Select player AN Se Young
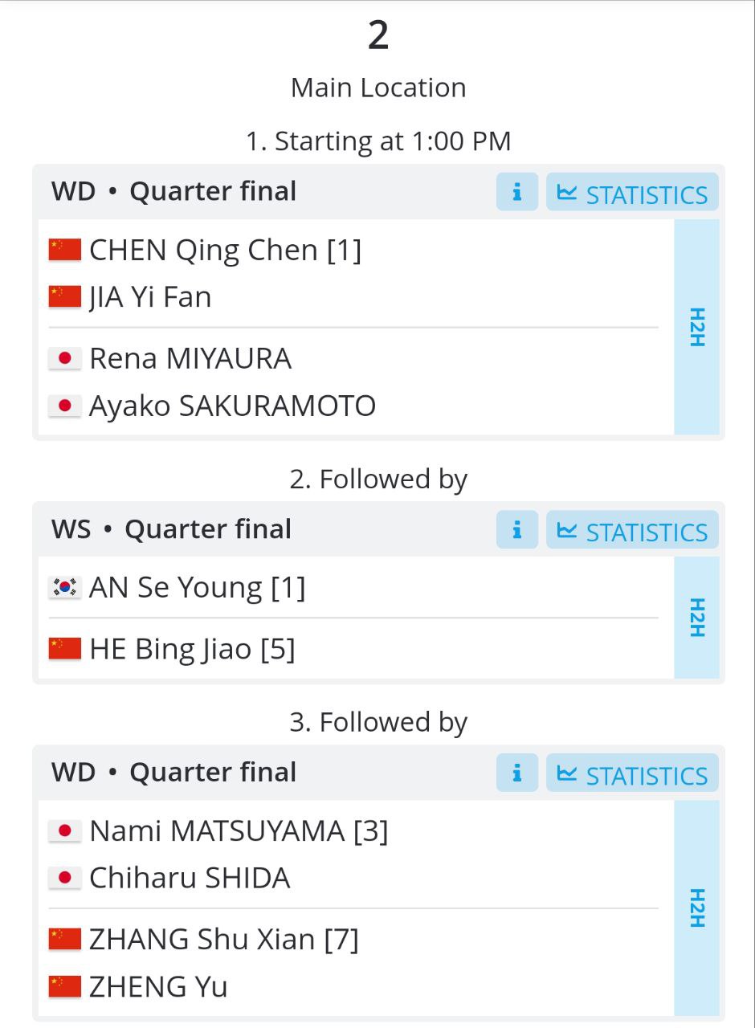 tap(176, 588)
